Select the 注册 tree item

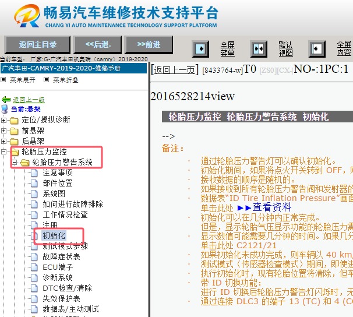click(x=50, y=225)
